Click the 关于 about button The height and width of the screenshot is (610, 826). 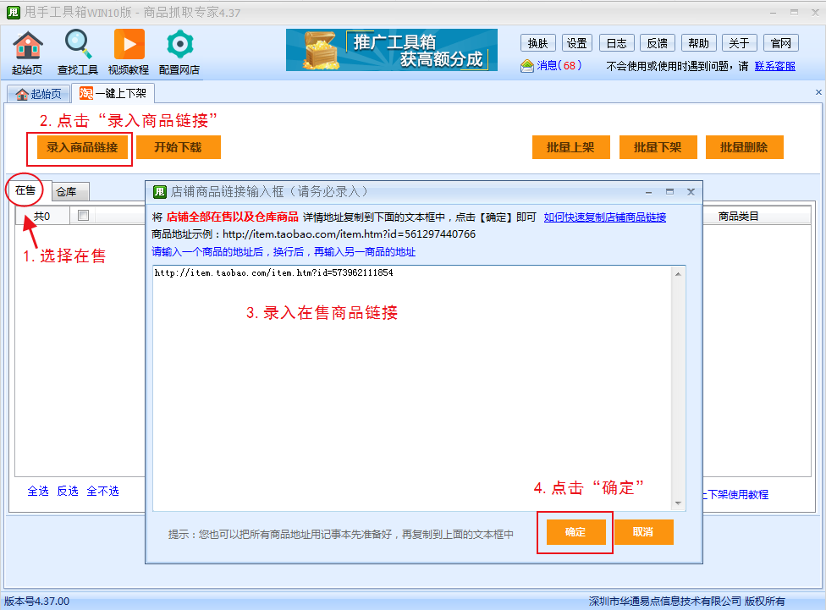[739, 43]
